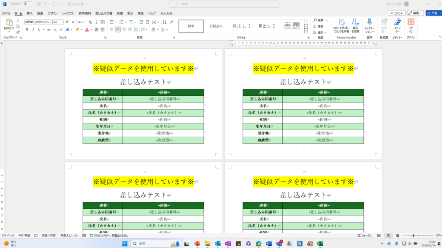Apply superscript formatting
This screenshot has width=442, height=248.
point(61,30)
